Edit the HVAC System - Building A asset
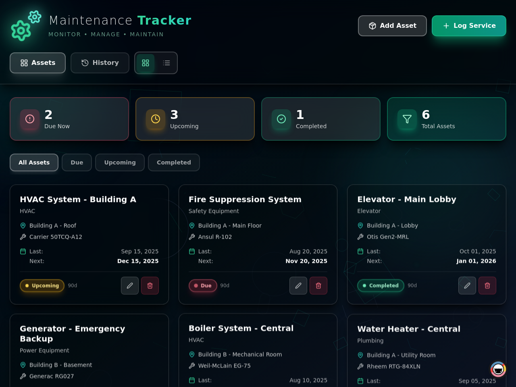This screenshot has height=387, width=516. click(x=130, y=285)
